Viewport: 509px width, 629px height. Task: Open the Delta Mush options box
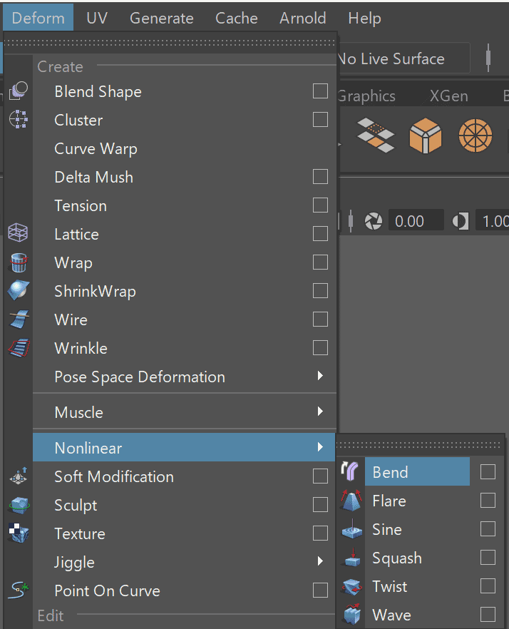click(320, 177)
